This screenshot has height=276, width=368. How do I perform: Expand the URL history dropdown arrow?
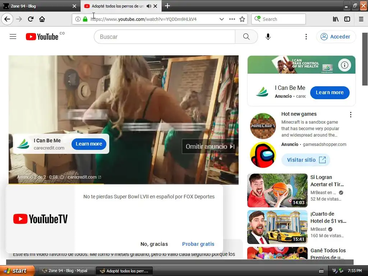(x=221, y=19)
